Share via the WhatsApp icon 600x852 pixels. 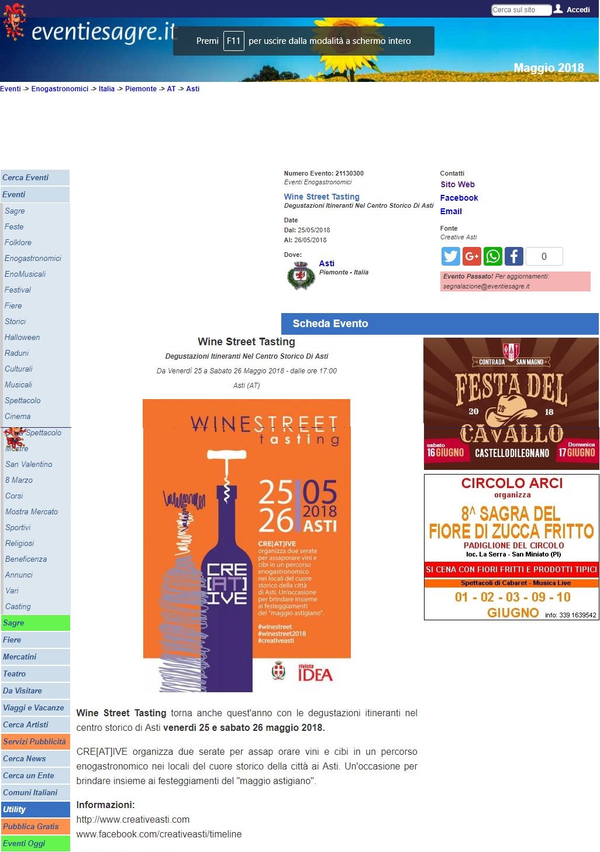tap(492, 256)
